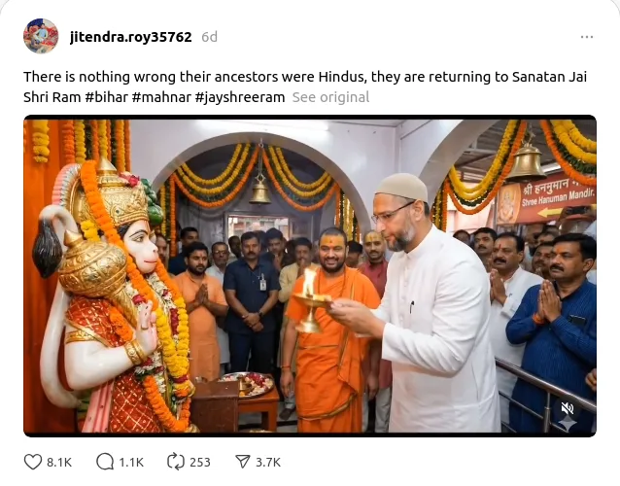The image size is (620, 486).
Task: Follow the #mahnar hashtag link
Action: click(x=162, y=97)
